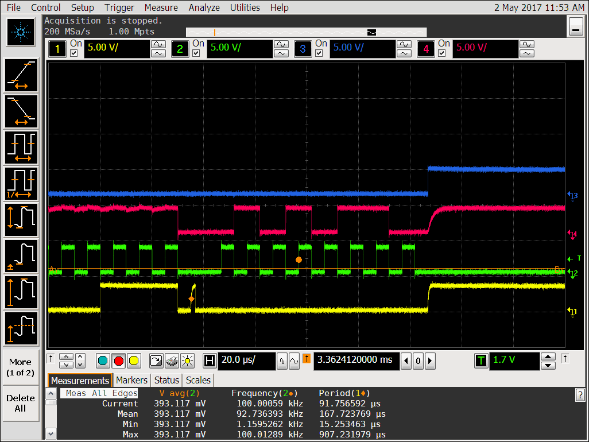Click the channel 3 ground reference marker
Image resolution: width=589 pixels, height=442 pixels.
tap(573, 196)
